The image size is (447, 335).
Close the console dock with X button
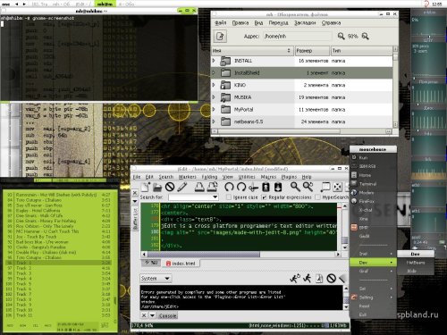(144, 315)
